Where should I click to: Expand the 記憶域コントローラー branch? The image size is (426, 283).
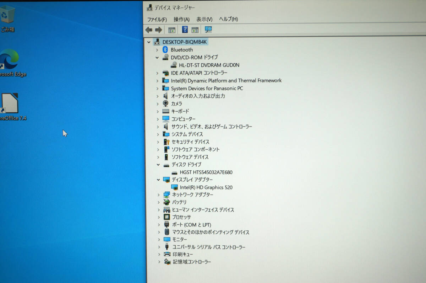click(x=159, y=262)
